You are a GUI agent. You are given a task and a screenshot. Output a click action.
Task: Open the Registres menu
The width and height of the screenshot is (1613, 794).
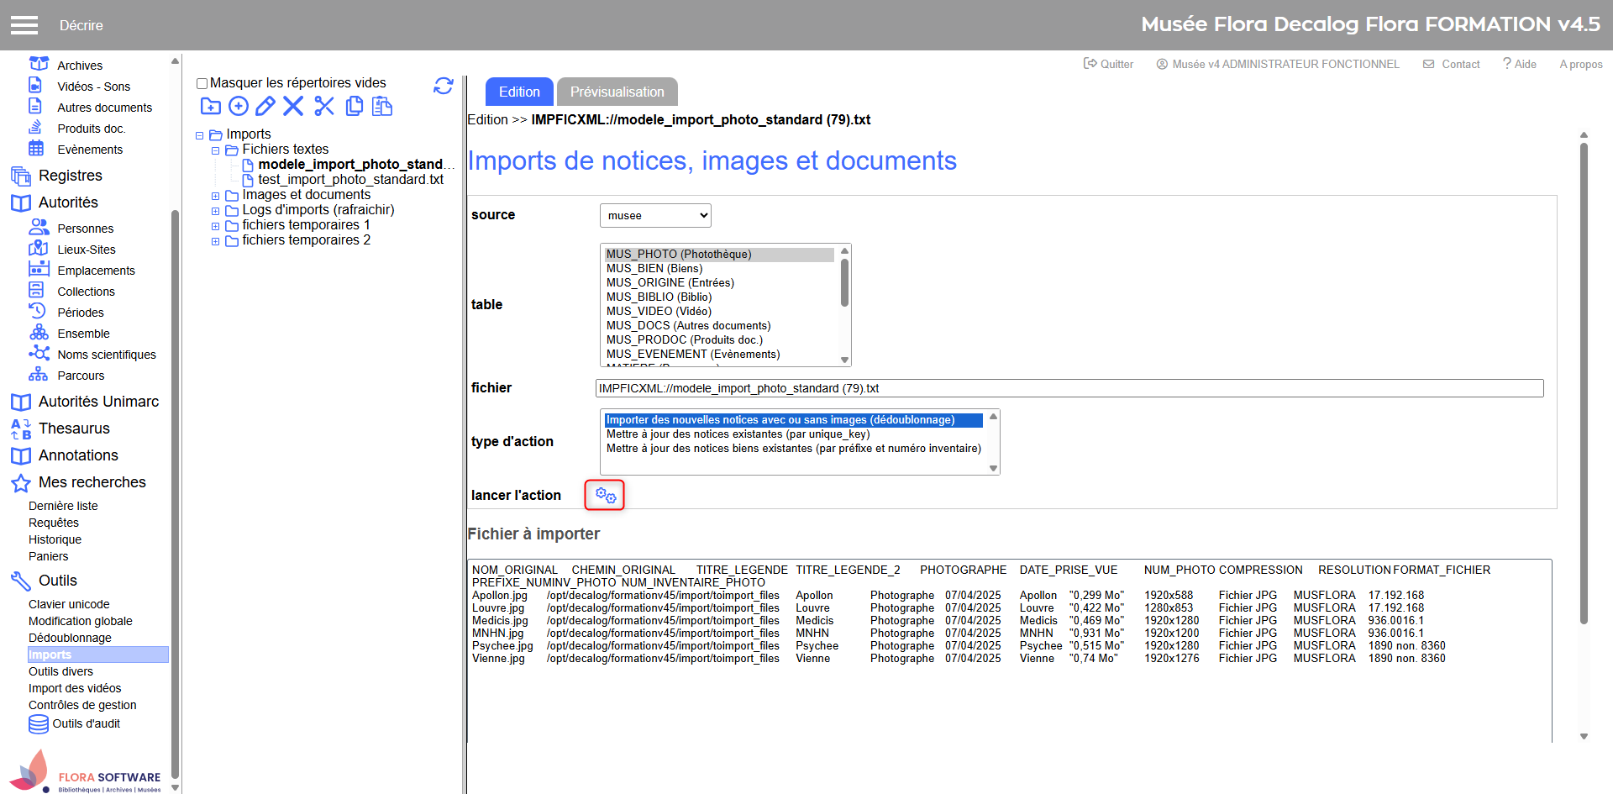click(x=71, y=176)
